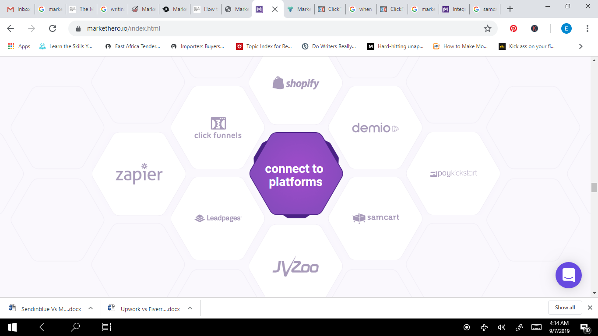Expand options for Upwork vs Fiverr download

[190, 308]
